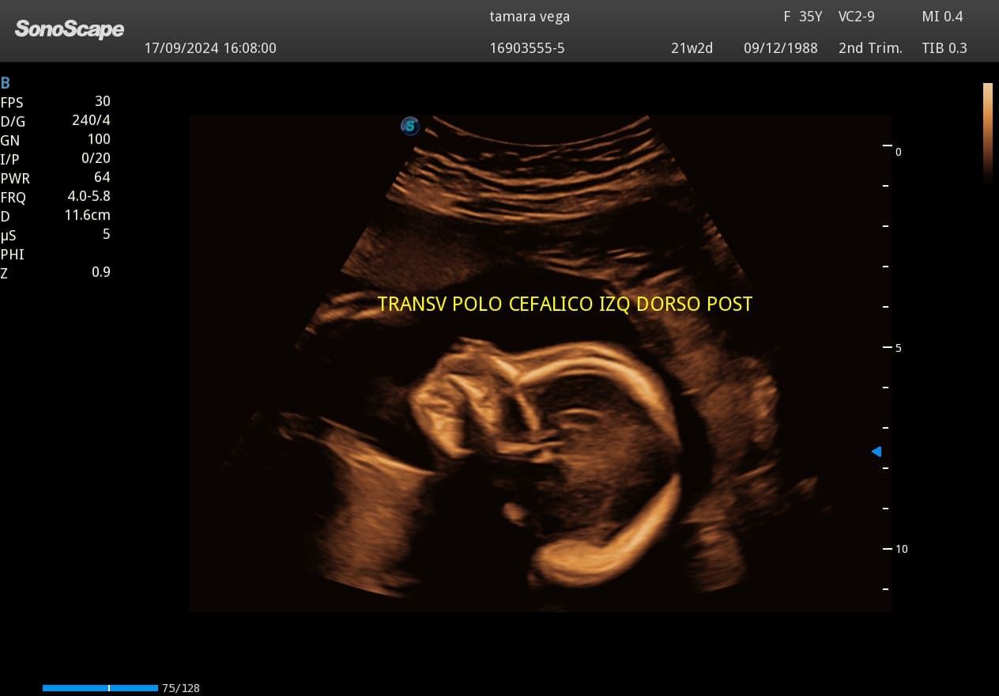Screen dimensions: 999x696
Task: Click the 10 cm depth scale mark
Action: click(x=900, y=549)
